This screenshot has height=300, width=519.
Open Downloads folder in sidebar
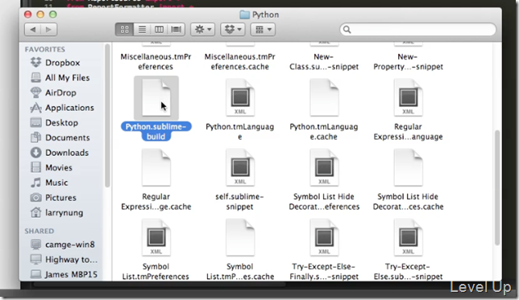[x=60, y=153]
